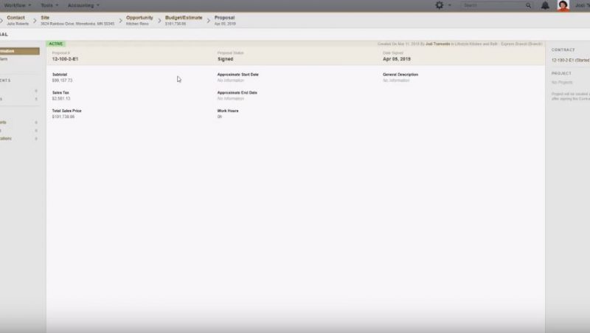Screen dimensions: 590x333
Task: Click the notifications bell icon
Action: pos(545,5)
